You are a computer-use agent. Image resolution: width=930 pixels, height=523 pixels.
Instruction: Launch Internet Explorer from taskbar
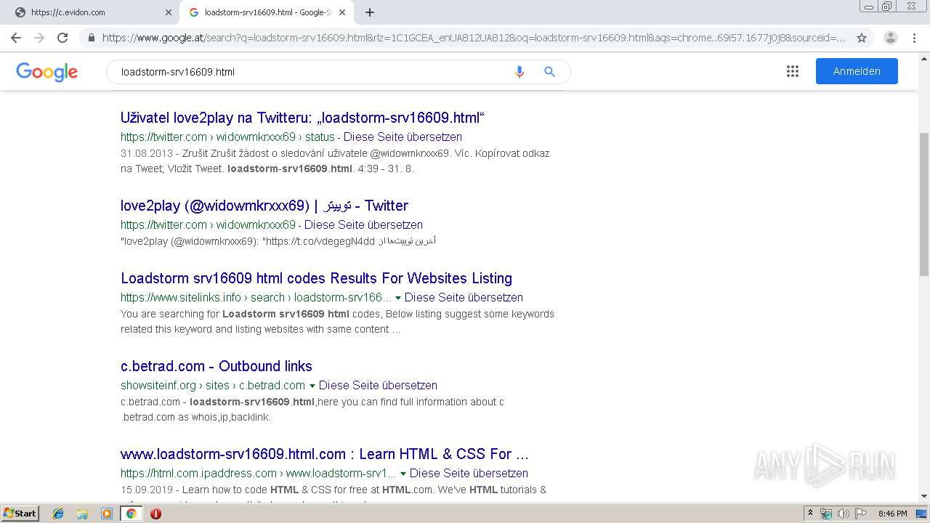(58, 514)
